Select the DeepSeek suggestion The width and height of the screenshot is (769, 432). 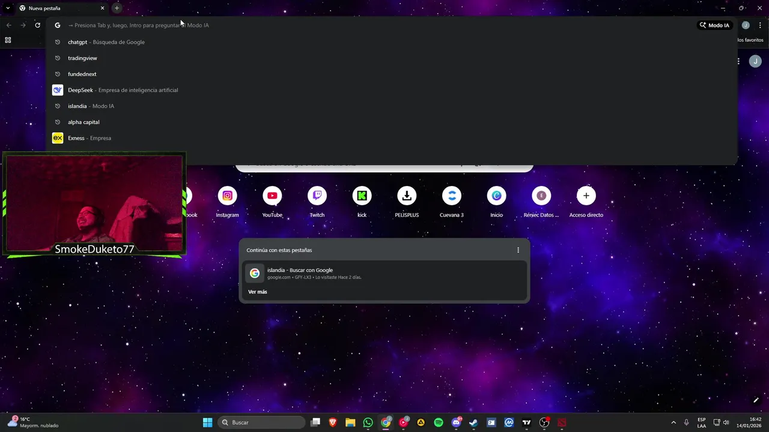click(392, 90)
